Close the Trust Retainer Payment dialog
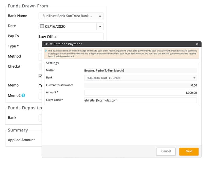This screenshot has width=207, height=169. pos(197,44)
